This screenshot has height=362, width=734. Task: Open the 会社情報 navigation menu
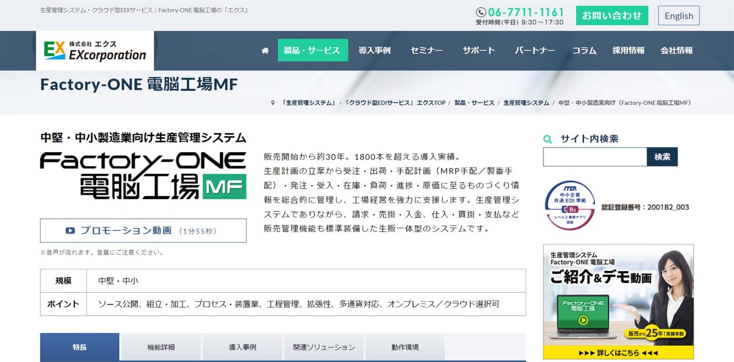(x=677, y=50)
